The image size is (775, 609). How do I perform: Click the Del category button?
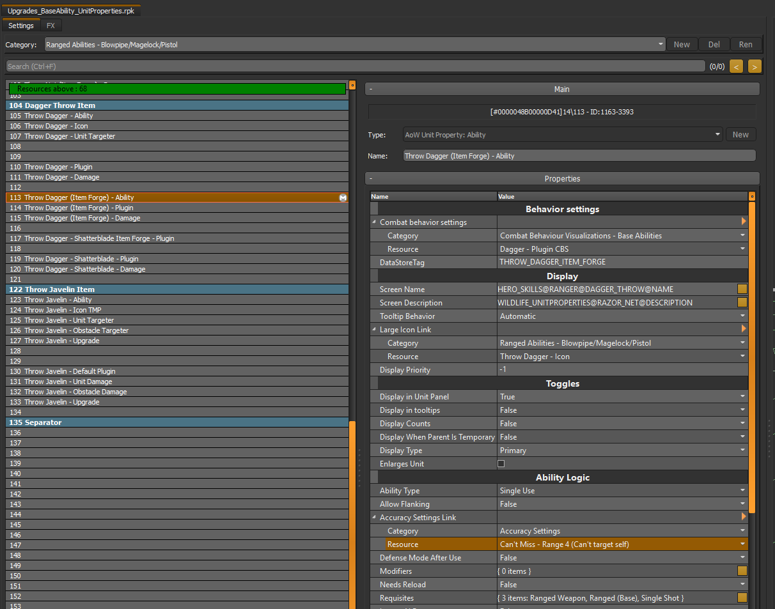[x=714, y=45]
